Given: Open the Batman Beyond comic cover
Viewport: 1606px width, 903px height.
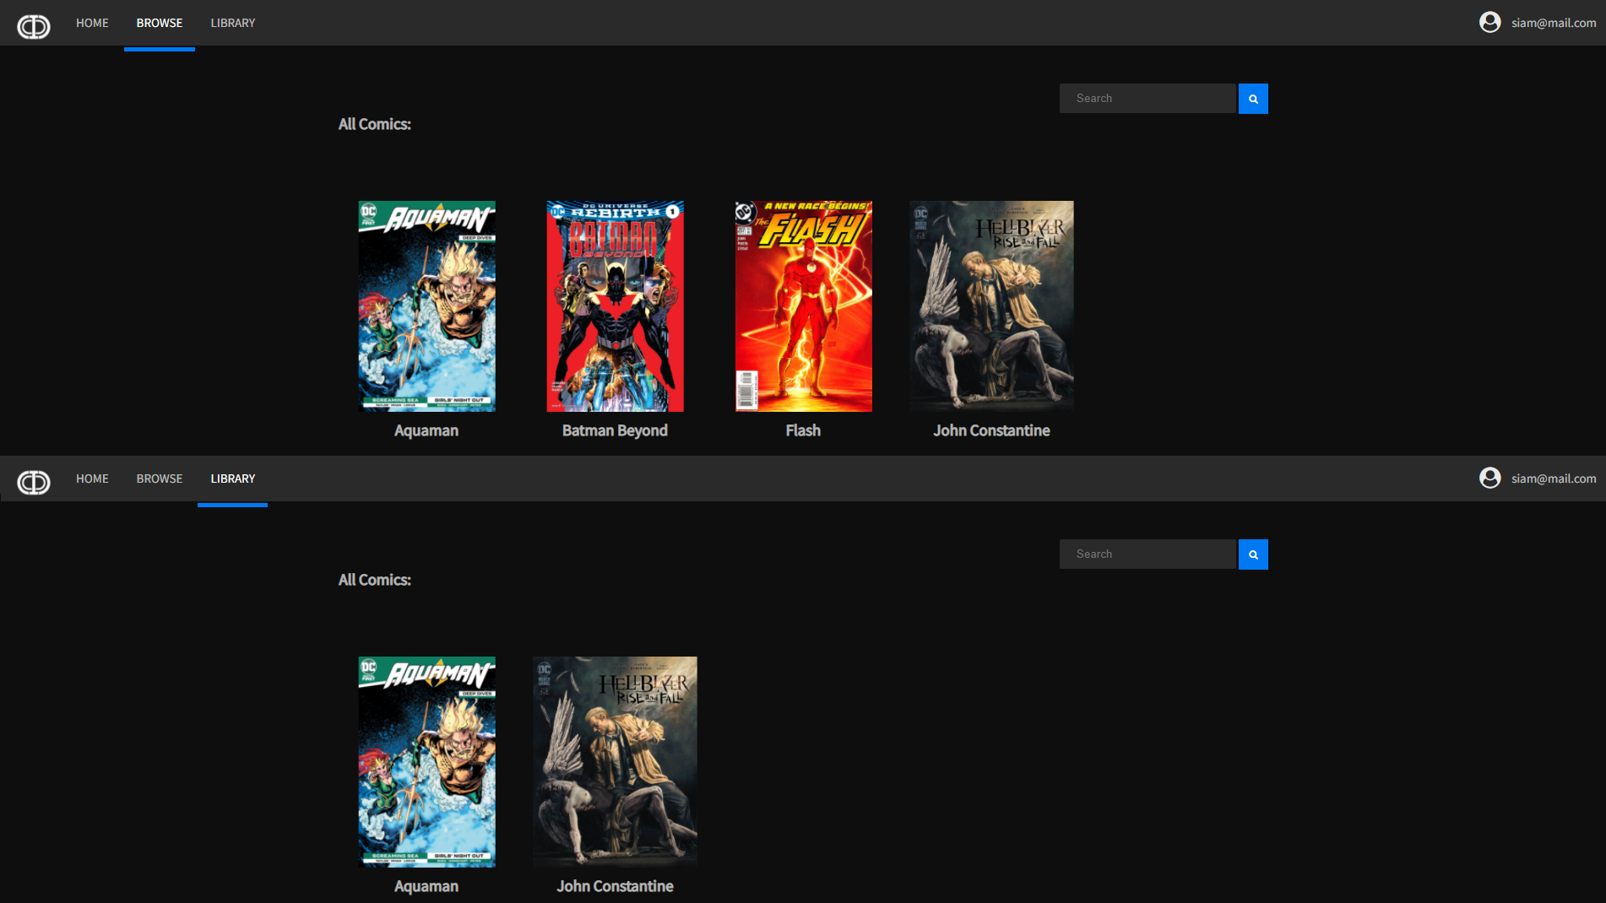Looking at the screenshot, I should click(x=615, y=306).
